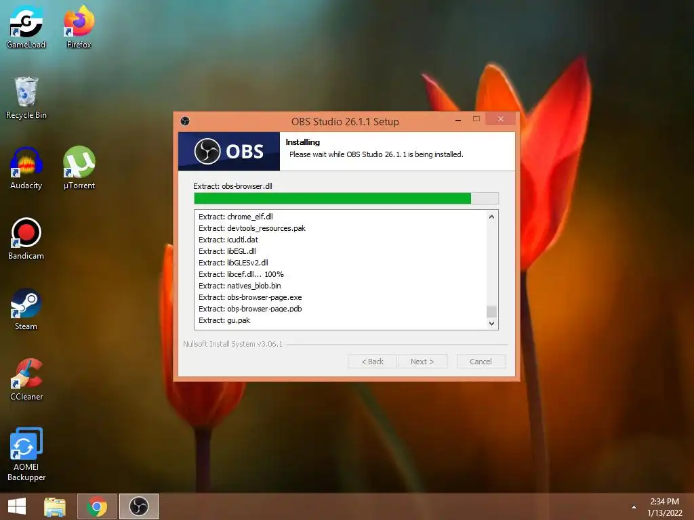Viewport: 694px width, 520px height.
Task: Click the OBS logo banner in the installer
Action: click(x=229, y=151)
